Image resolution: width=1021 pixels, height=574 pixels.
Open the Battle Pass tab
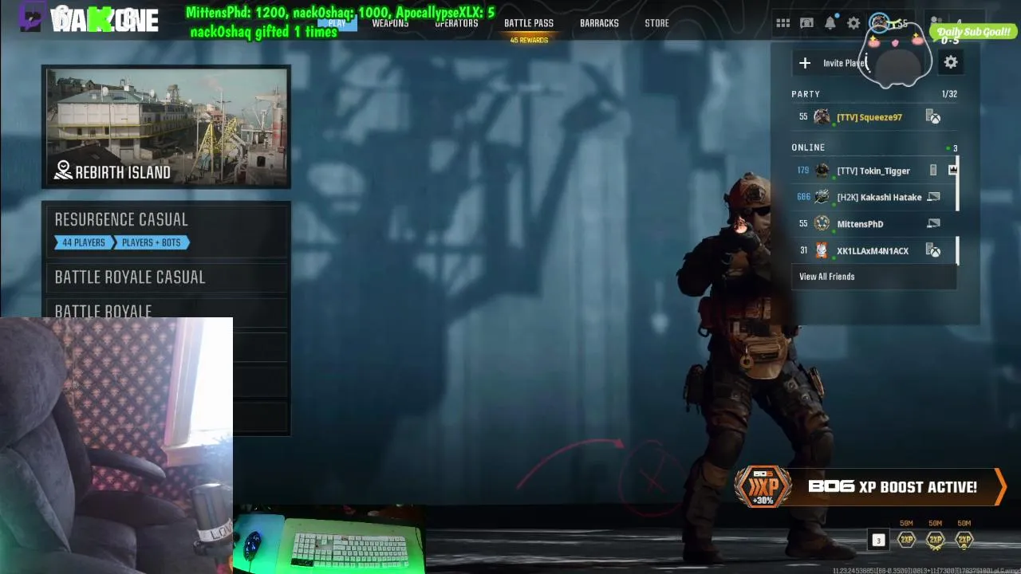pos(529,23)
